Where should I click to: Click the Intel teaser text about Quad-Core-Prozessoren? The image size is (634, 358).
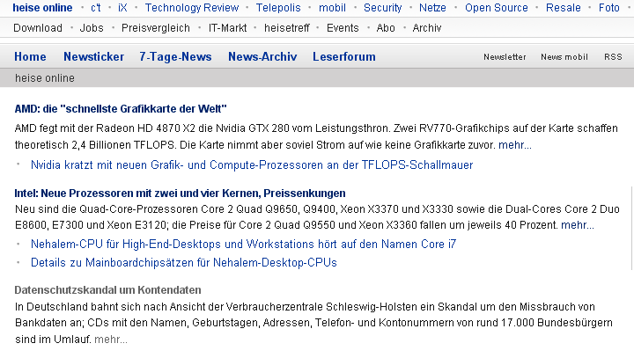tap(317, 217)
